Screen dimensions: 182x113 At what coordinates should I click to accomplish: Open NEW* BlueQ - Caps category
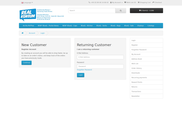tap(70, 26)
